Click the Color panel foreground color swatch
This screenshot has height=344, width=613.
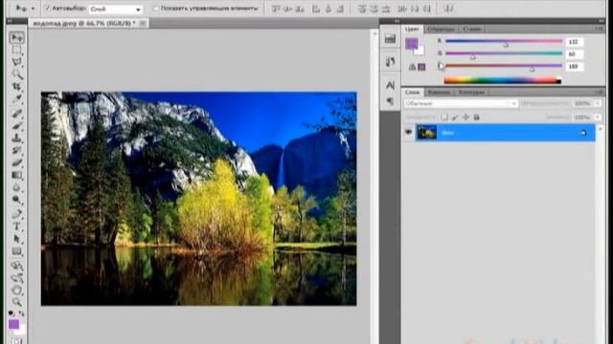pyautogui.click(x=411, y=43)
